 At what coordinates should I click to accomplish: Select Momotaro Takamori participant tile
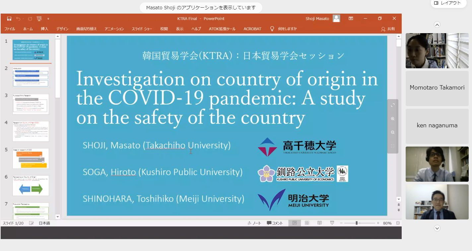pyautogui.click(x=437, y=88)
